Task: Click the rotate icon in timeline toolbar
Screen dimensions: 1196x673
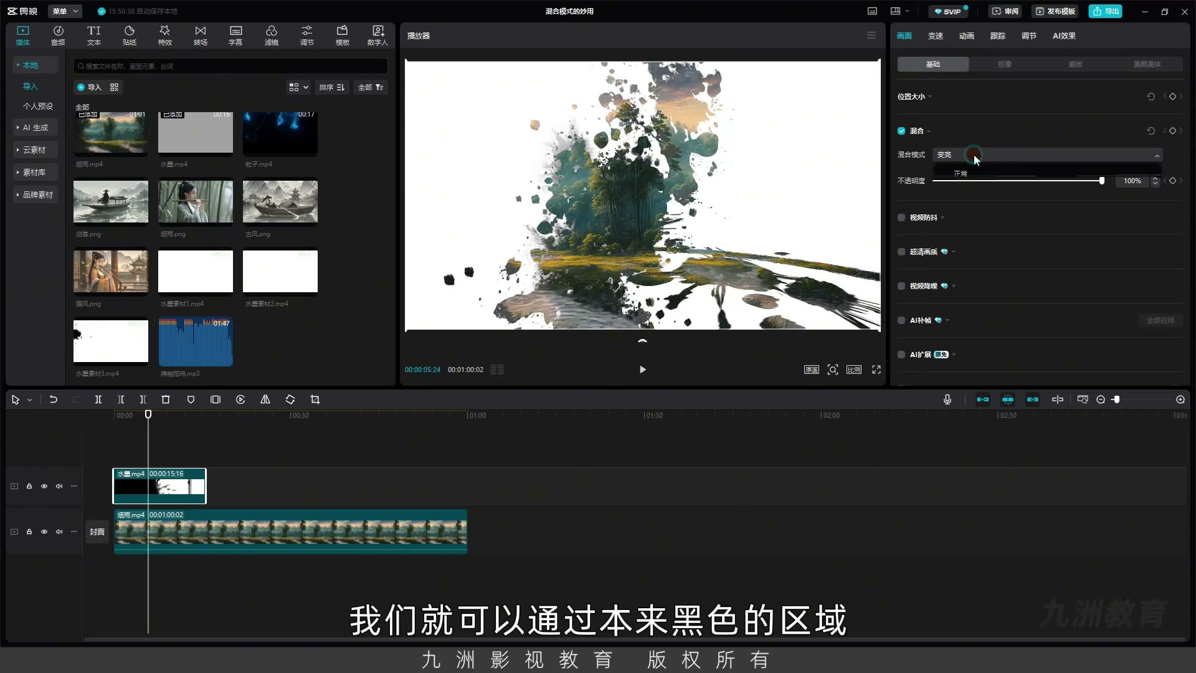Action: (290, 399)
